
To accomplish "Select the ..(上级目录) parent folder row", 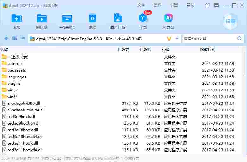I will click(x=121, y=57).
